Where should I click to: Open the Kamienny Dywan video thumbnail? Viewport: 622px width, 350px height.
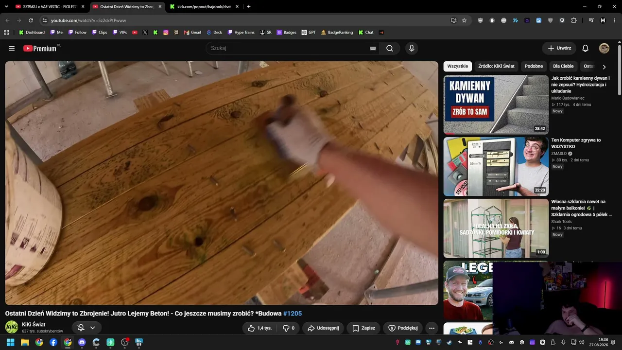[496, 105]
